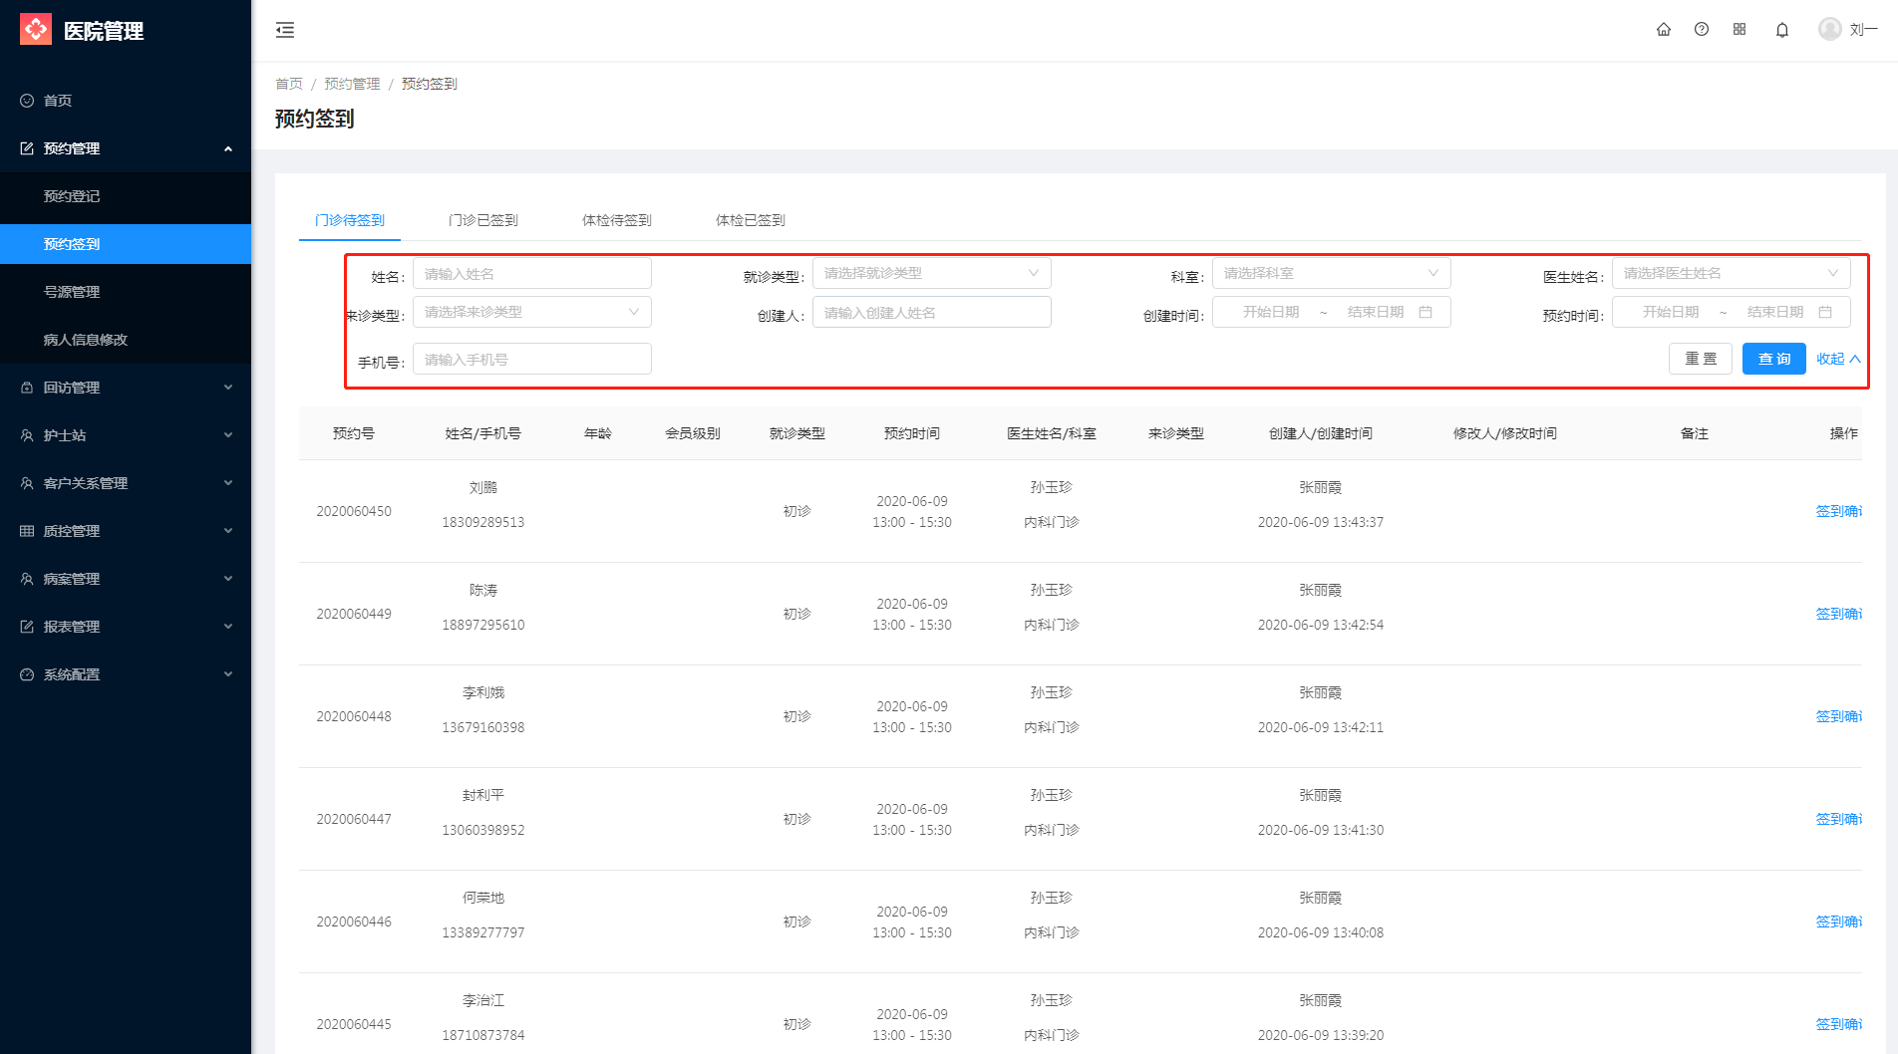Switch to the 门诊已签到 tab
Screen dimensions: 1898x1054
[483, 220]
